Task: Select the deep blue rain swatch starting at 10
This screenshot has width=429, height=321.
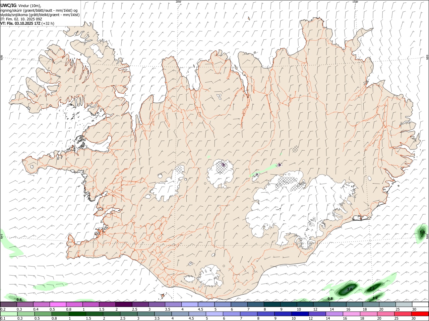Action: (x=300, y=314)
